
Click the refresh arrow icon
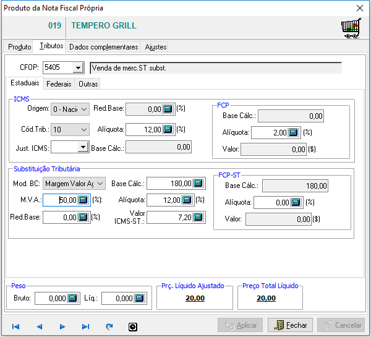[109, 327]
